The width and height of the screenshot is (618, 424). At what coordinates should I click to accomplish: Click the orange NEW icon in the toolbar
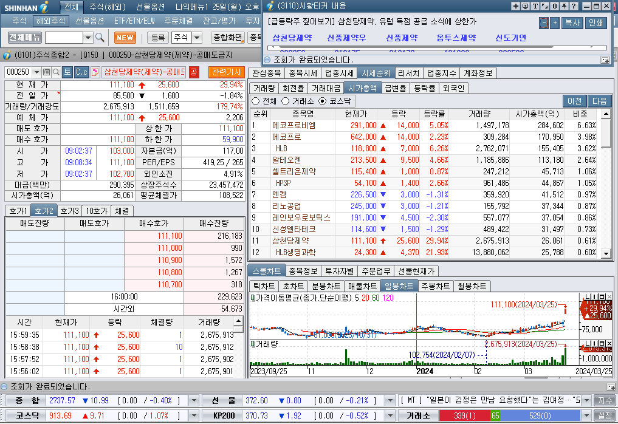(125, 38)
